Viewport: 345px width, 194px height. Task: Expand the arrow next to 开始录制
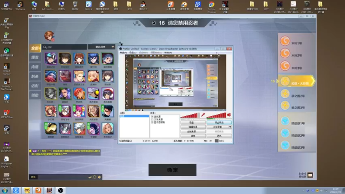click(x=230, y=127)
